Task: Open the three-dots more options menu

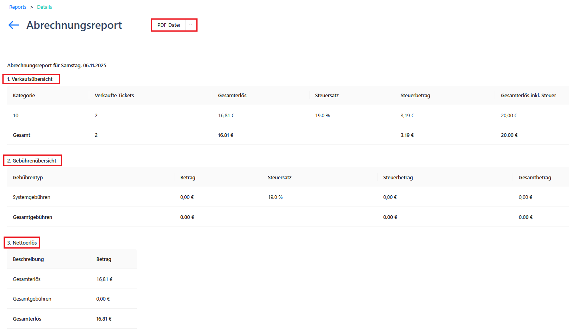Action: (x=191, y=25)
